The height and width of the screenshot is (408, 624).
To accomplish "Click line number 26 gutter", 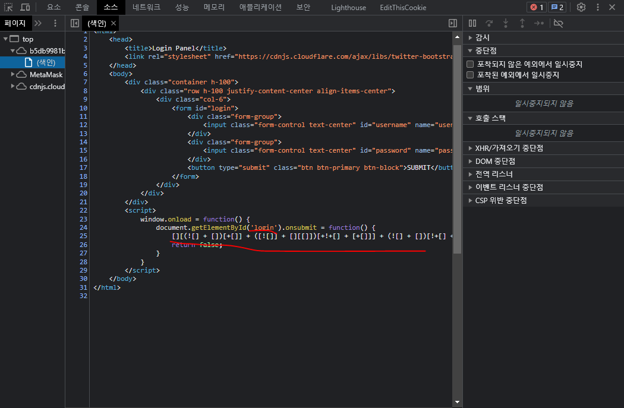I will point(83,245).
